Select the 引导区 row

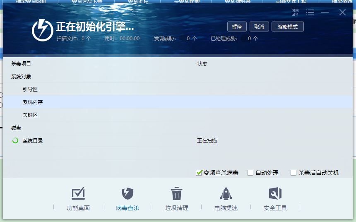[178, 89]
